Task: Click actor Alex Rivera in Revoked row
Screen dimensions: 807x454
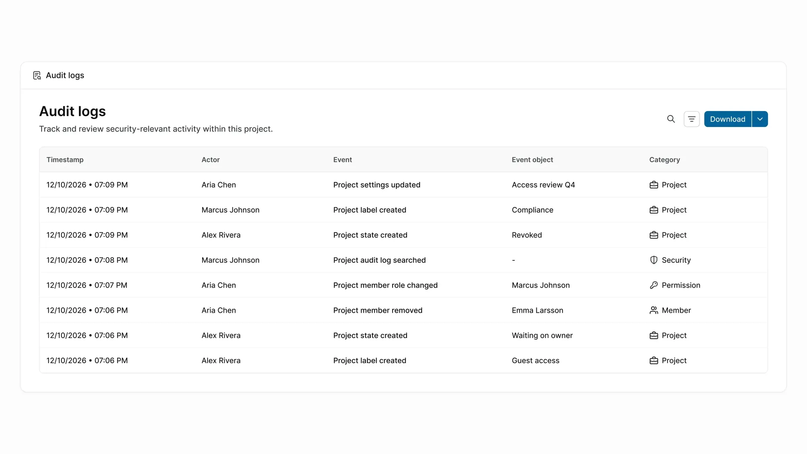Action: pyautogui.click(x=221, y=235)
